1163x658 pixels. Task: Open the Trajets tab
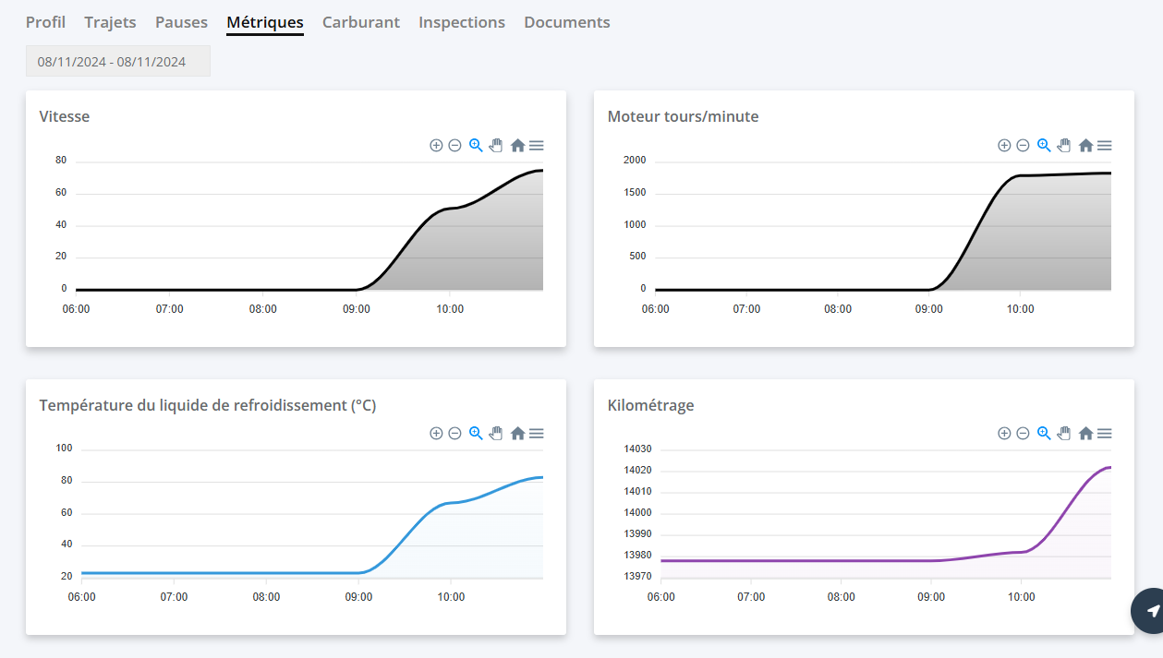coord(110,22)
